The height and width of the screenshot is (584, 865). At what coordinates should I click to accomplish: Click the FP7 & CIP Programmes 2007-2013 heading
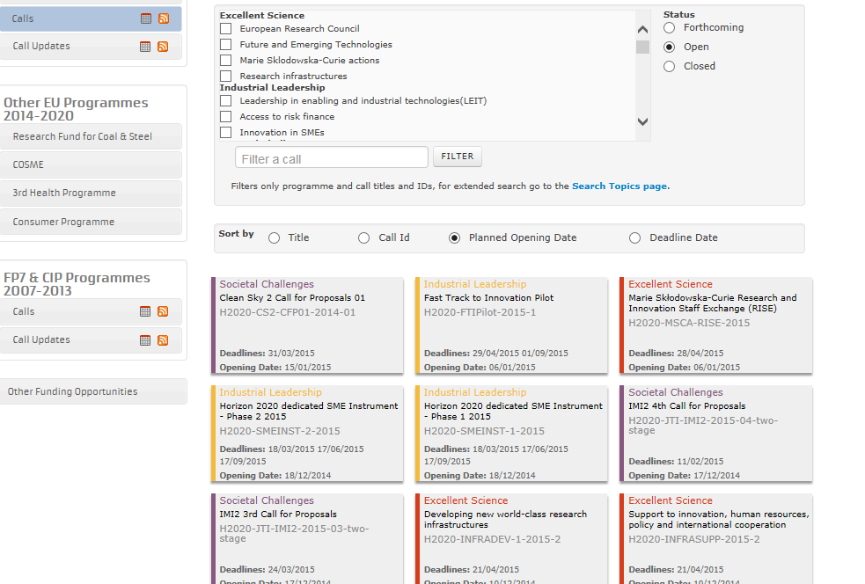click(77, 284)
